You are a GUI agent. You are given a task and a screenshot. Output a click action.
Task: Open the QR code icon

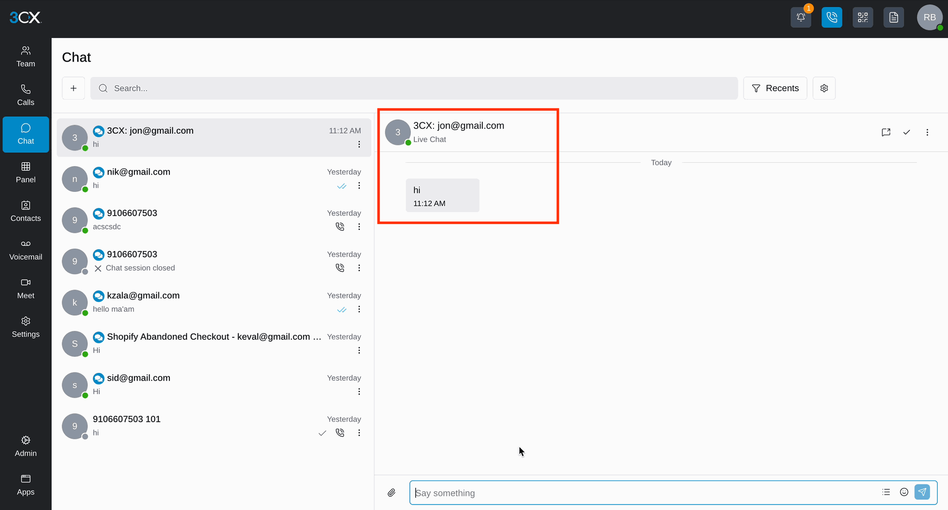point(863,17)
